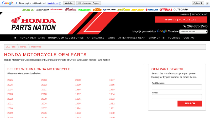Screen dimensions: 210x118
Task: Select year 1987
Action: (x=112, y=80)
